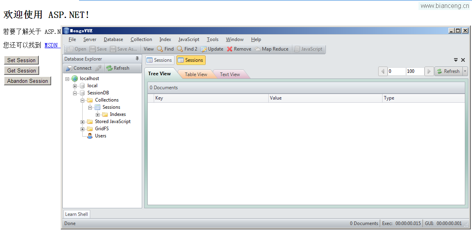Open the Learn Shell tab
The width and height of the screenshot is (472, 231).
pyautogui.click(x=76, y=214)
